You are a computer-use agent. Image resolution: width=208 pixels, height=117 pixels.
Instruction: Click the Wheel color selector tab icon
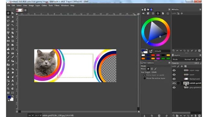click(158, 13)
